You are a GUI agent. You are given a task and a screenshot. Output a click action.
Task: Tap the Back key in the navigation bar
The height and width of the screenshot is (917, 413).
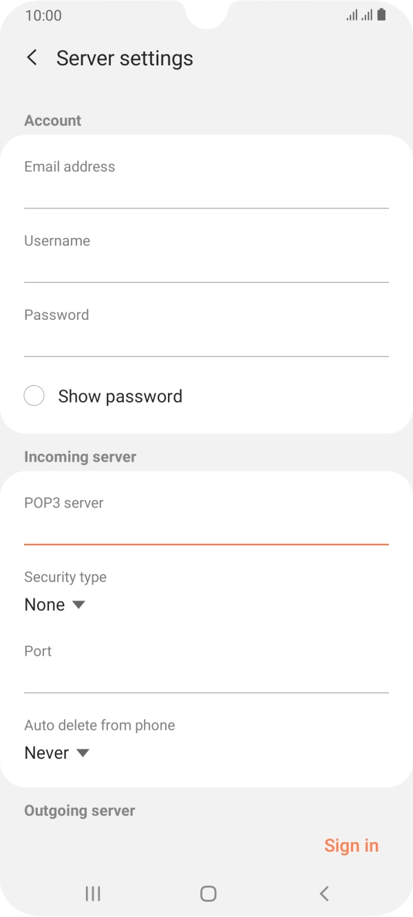pyautogui.click(x=324, y=894)
